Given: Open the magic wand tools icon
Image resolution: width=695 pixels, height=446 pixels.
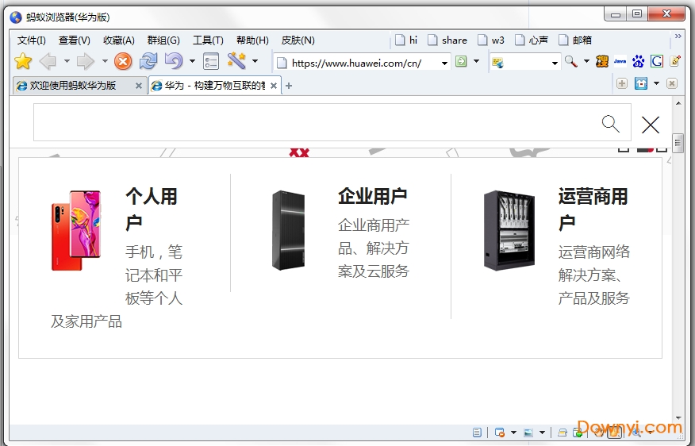Looking at the screenshot, I should point(236,62).
